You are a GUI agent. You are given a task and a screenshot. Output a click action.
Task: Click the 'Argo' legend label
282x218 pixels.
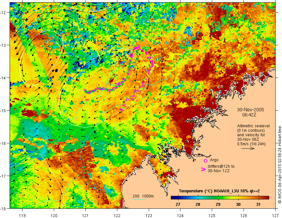click(214, 160)
